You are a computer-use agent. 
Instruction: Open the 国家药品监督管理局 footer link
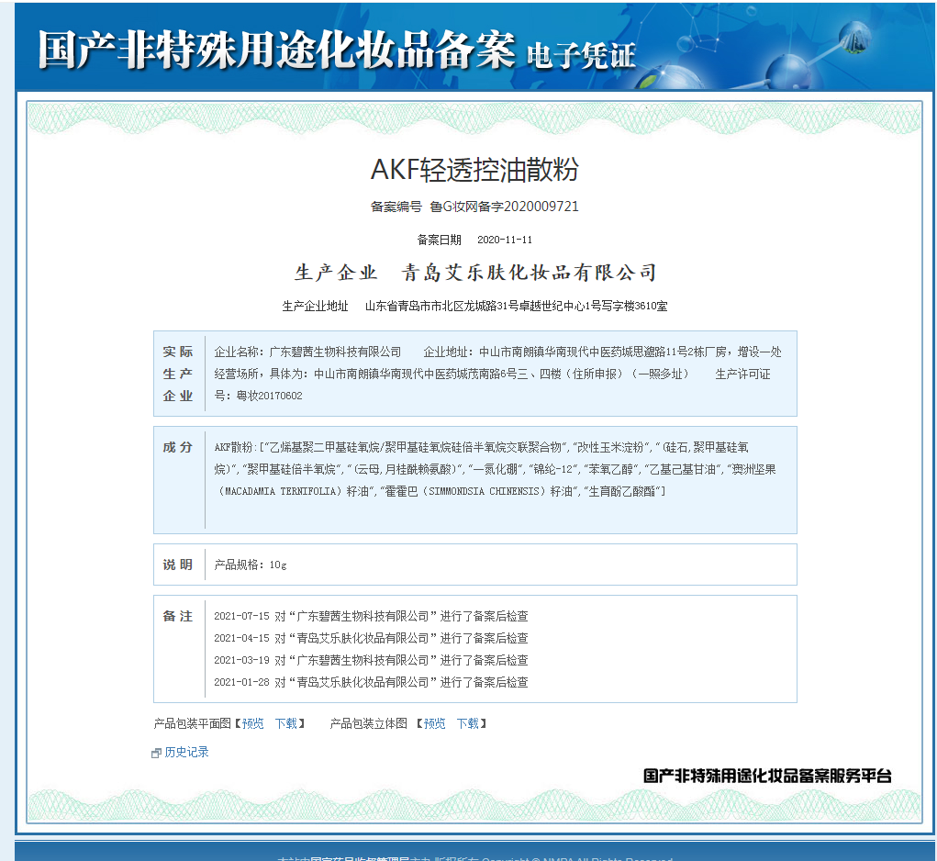[x=360, y=858]
